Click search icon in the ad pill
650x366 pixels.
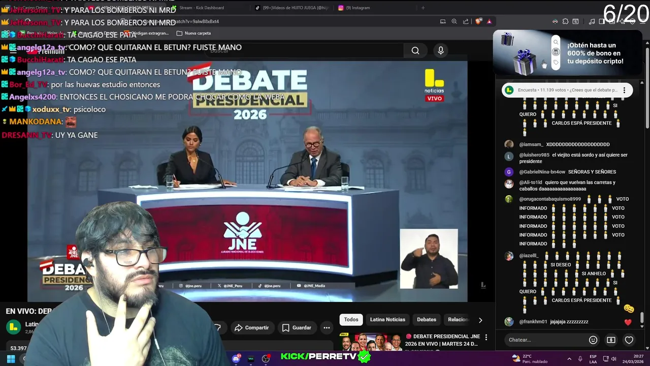556,42
